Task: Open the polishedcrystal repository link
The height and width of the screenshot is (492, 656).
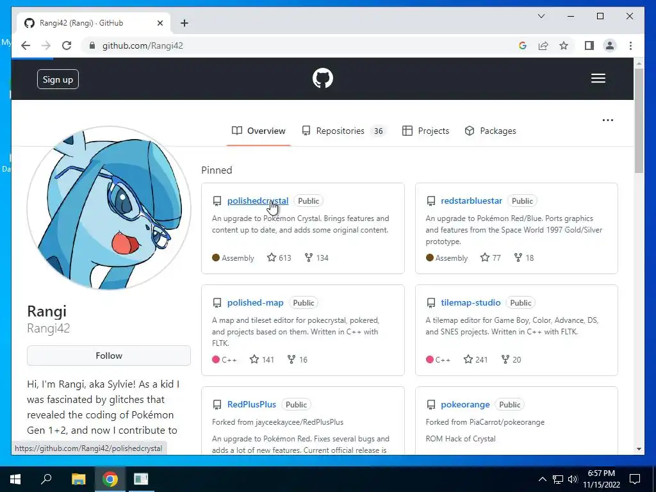Action: click(258, 201)
